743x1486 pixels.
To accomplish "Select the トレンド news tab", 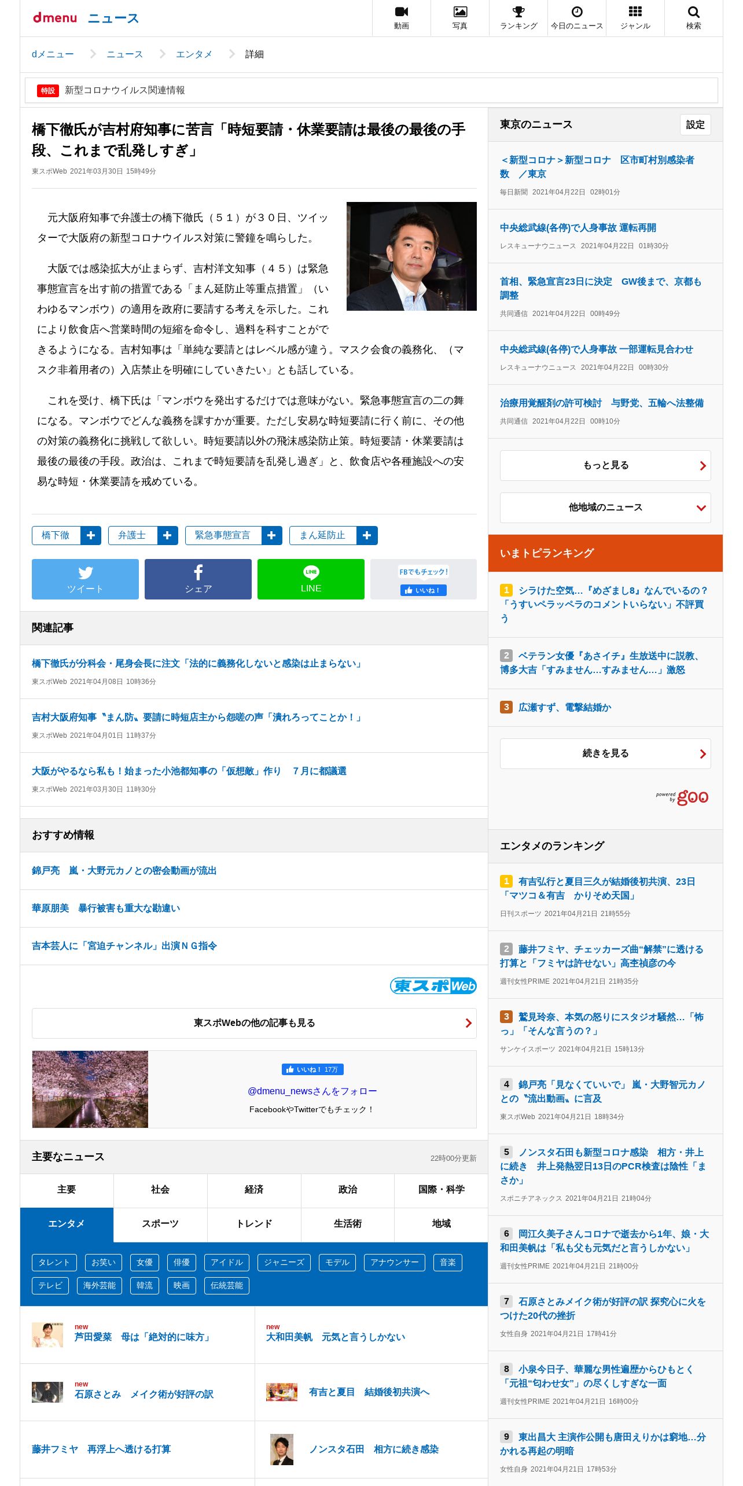I will (x=254, y=1224).
